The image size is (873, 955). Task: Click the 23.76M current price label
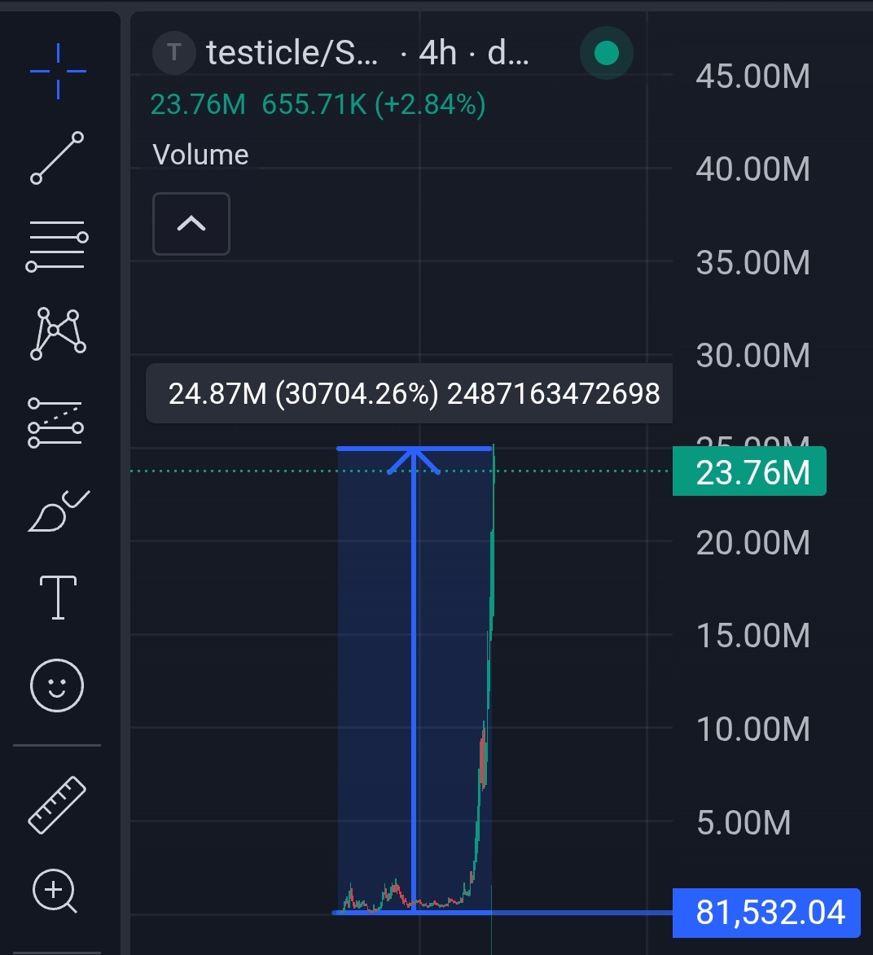[x=749, y=471]
